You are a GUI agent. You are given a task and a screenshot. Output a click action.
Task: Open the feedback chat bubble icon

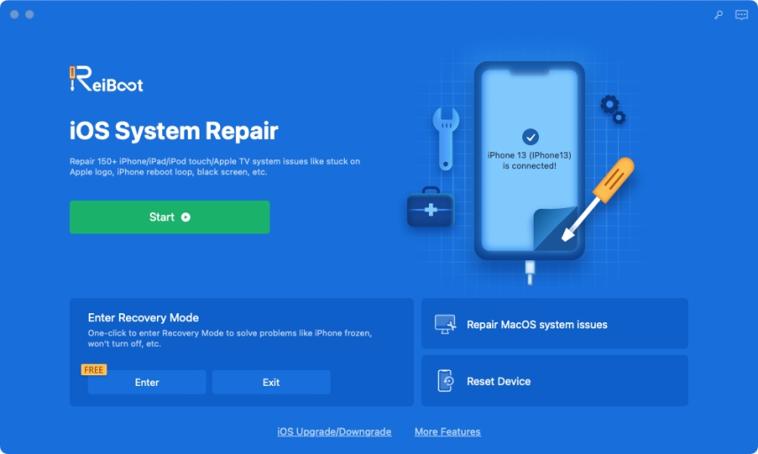[741, 15]
